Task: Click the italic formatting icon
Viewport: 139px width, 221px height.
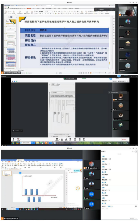Action: pyautogui.click(x=43, y=14)
